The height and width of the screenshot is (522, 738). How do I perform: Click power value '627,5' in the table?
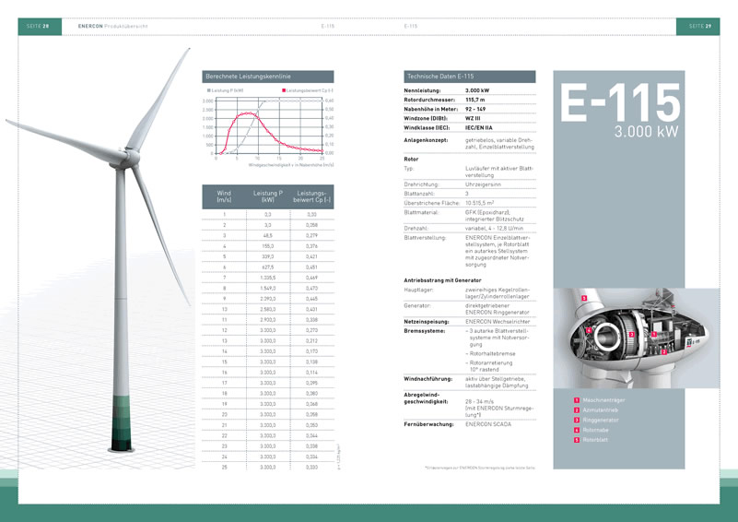[268, 267]
